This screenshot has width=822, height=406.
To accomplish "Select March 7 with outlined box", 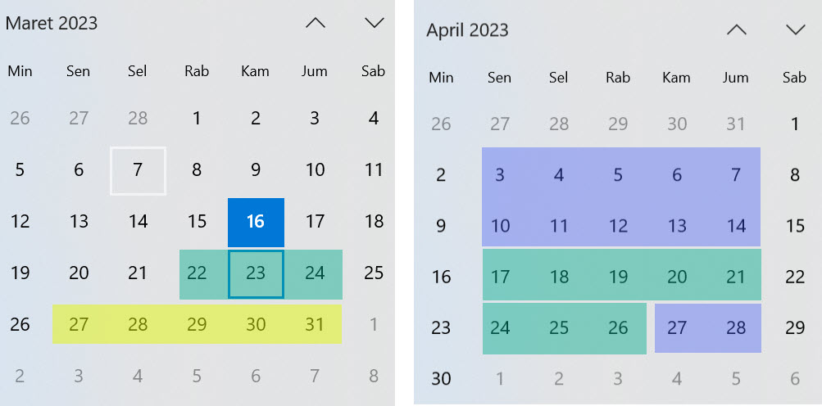I will click(138, 170).
